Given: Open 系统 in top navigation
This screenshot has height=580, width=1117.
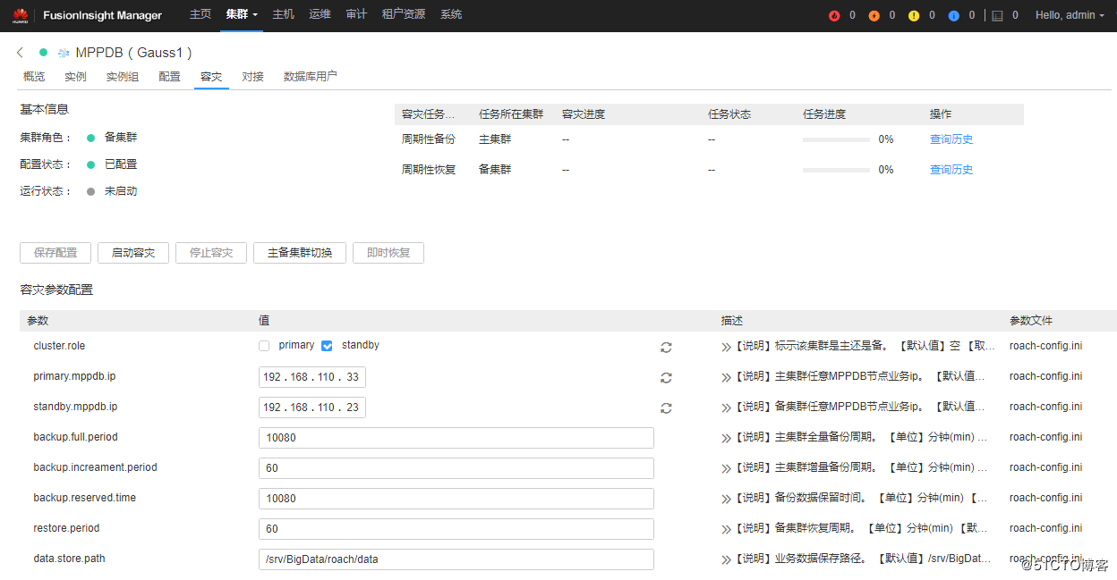Looking at the screenshot, I should coord(451,15).
